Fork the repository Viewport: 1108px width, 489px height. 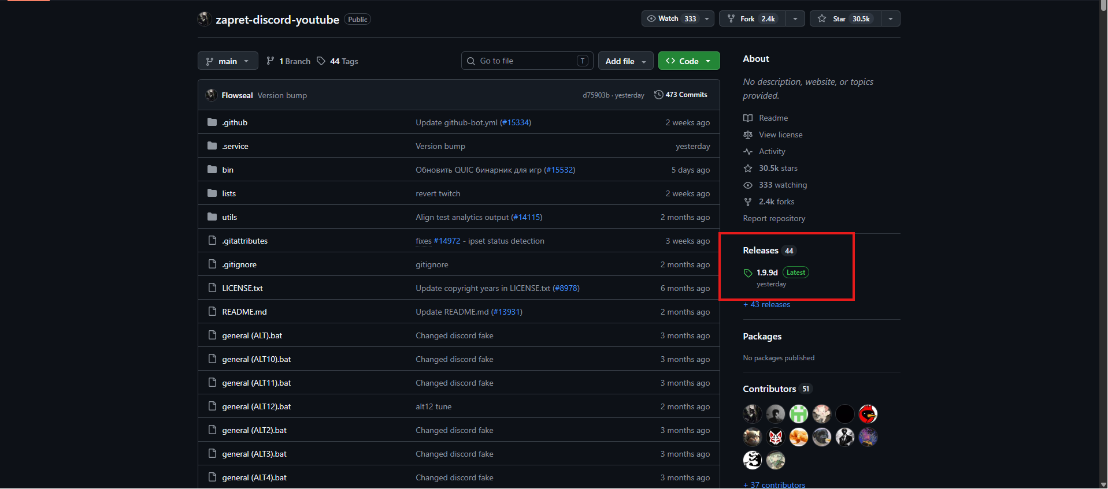(x=753, y=18)
